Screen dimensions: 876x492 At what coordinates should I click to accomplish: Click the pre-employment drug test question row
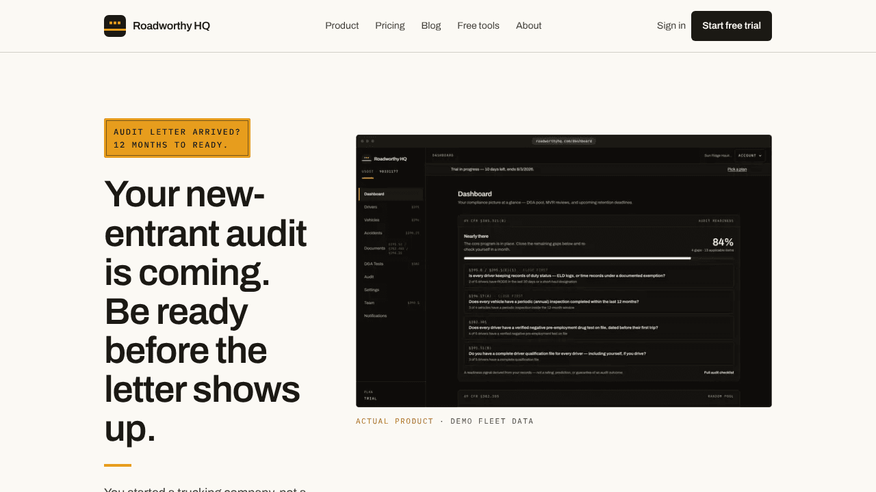tap(599, 327)
